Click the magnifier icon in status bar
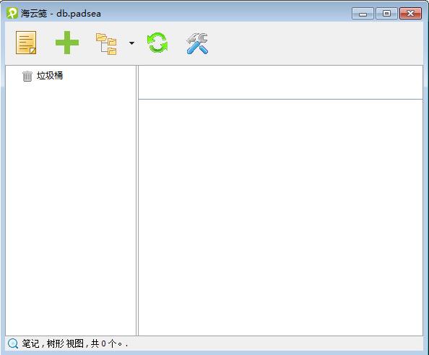Screen dimensions: 429x355 (x=12, y=343)
